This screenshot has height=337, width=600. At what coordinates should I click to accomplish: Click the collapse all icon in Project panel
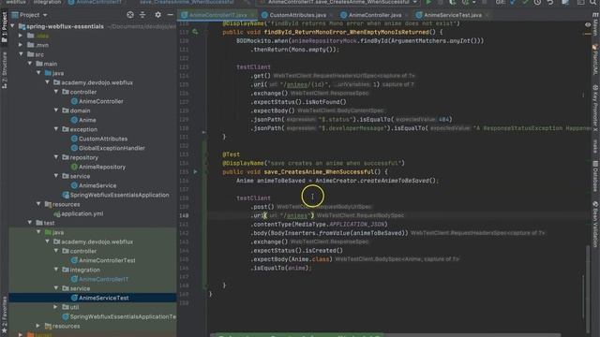click(x=142, y=15)
